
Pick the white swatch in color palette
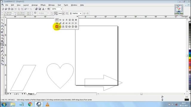[190, 48]
